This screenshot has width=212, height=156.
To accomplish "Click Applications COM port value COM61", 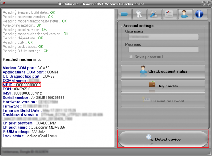I will click(53, 72).
